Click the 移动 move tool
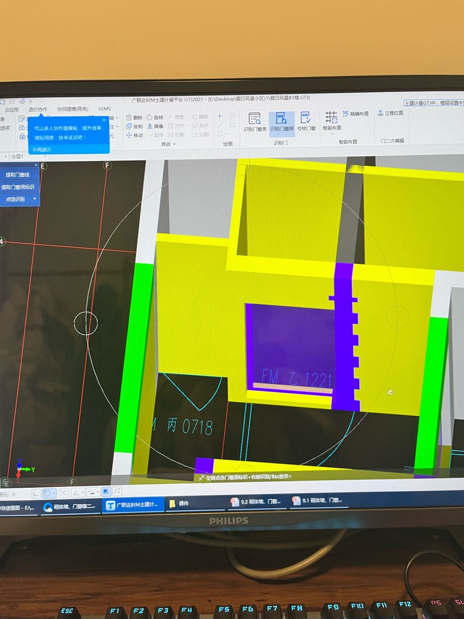 [134, 135]
